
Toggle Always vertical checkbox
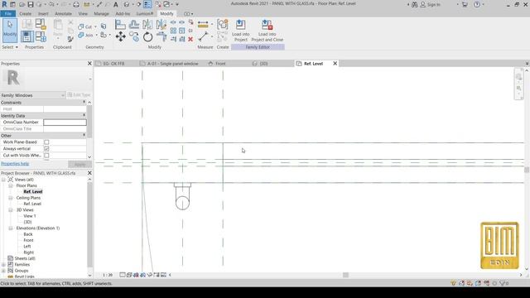(x=46, y=149)
